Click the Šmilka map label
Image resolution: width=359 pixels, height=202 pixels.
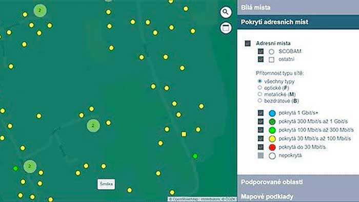coord(106,184)
